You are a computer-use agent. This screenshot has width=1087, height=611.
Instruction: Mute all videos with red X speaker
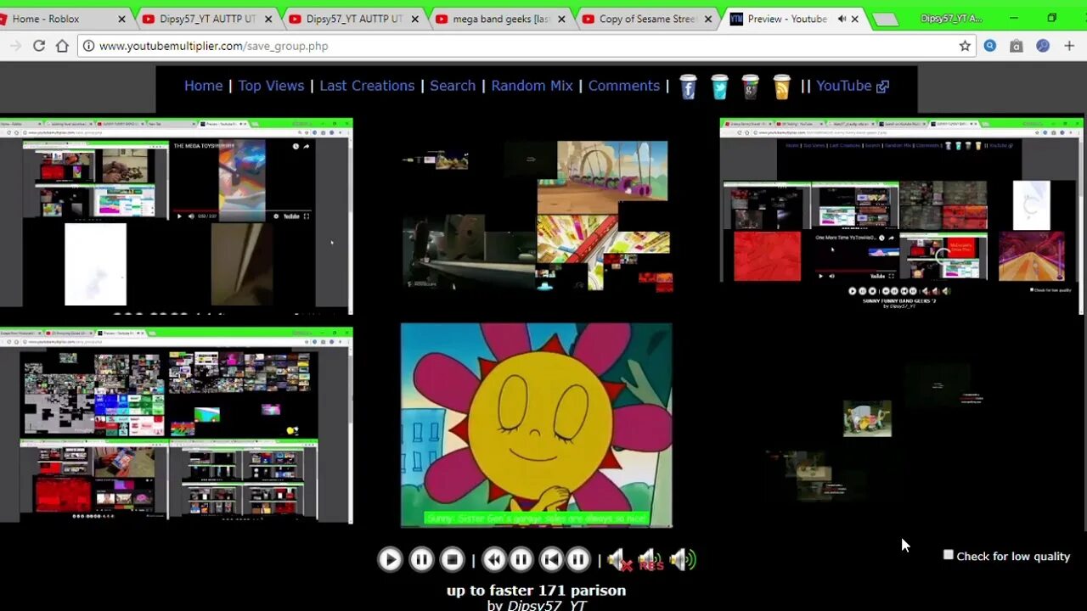pos(620,560)
